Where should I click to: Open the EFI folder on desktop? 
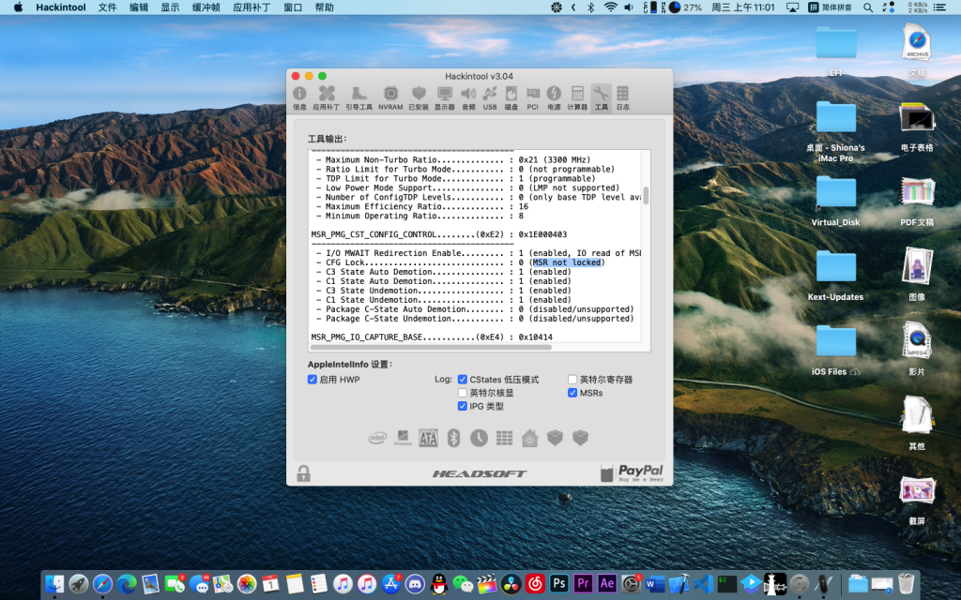click(x=835, y=43)
